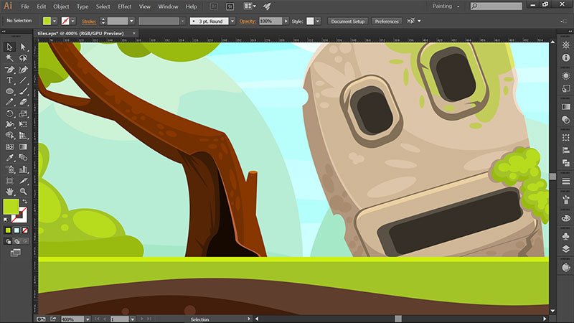Open the Painting workspace switcher
574x323 pixels.
pos(446,6)
